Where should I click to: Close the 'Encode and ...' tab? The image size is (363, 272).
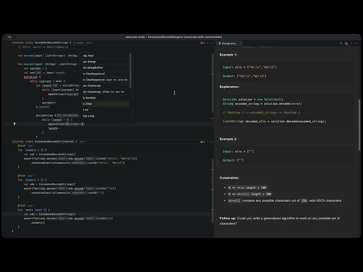[x=240, y=43]
